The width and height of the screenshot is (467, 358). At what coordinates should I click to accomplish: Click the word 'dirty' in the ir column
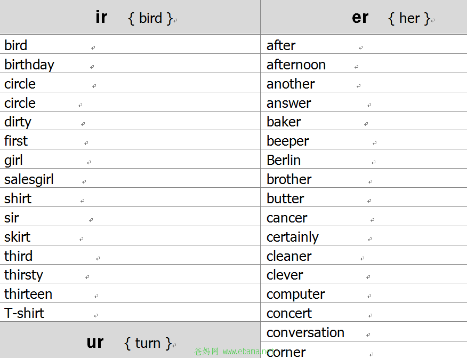click(18, 122)
